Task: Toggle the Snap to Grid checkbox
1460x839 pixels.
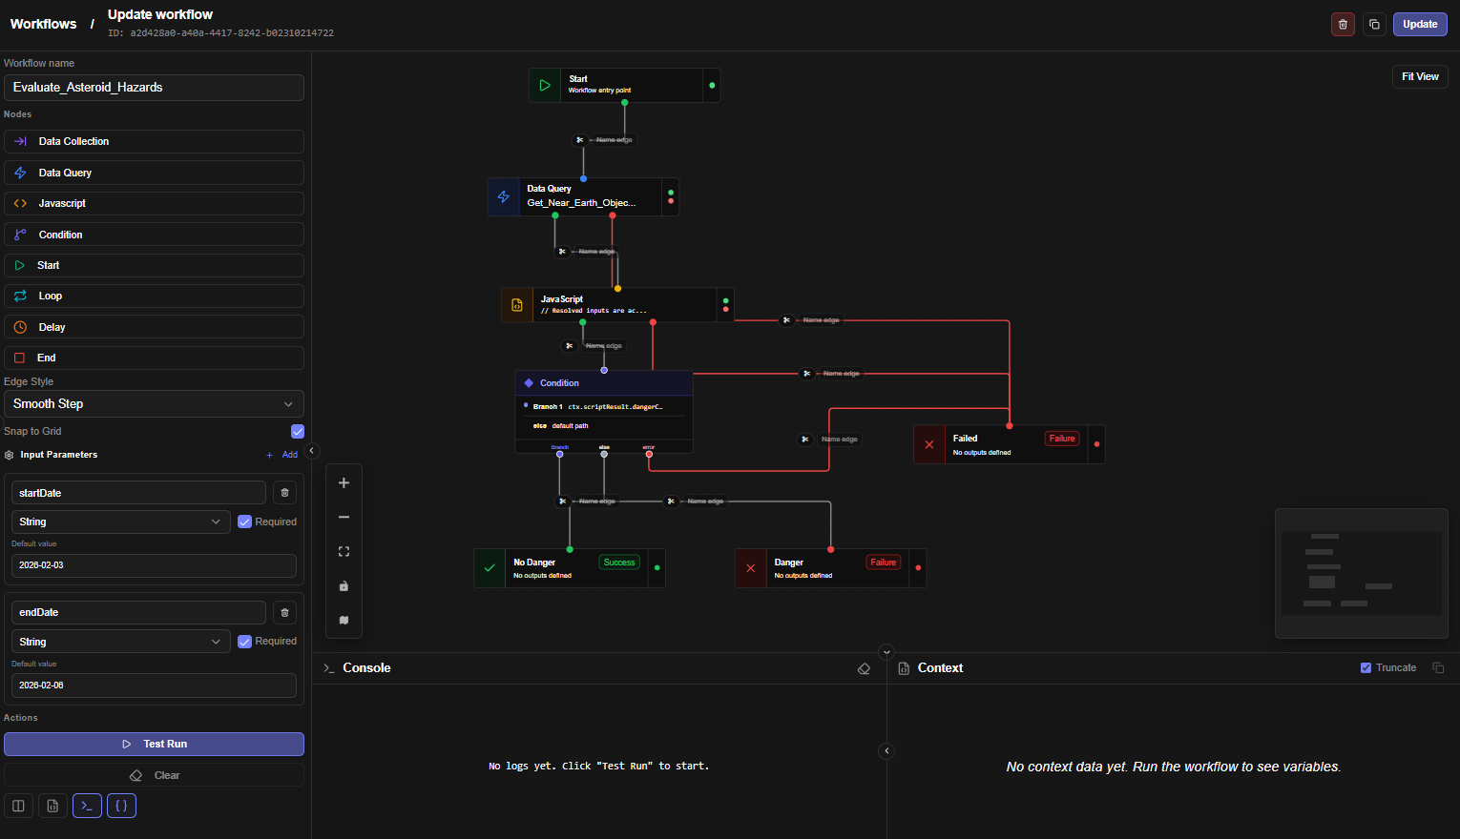Action: click(x=298, y=431)
